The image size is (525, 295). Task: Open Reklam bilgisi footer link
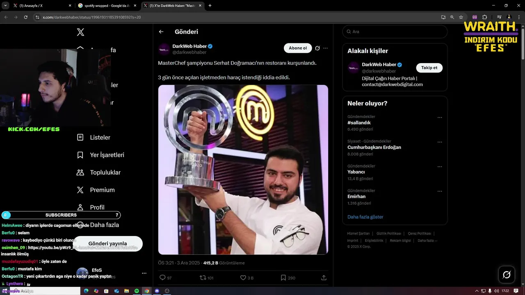pos(400,241)
